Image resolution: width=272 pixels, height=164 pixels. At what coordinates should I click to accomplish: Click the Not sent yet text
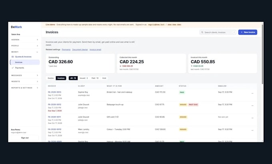tap(223, 117)
